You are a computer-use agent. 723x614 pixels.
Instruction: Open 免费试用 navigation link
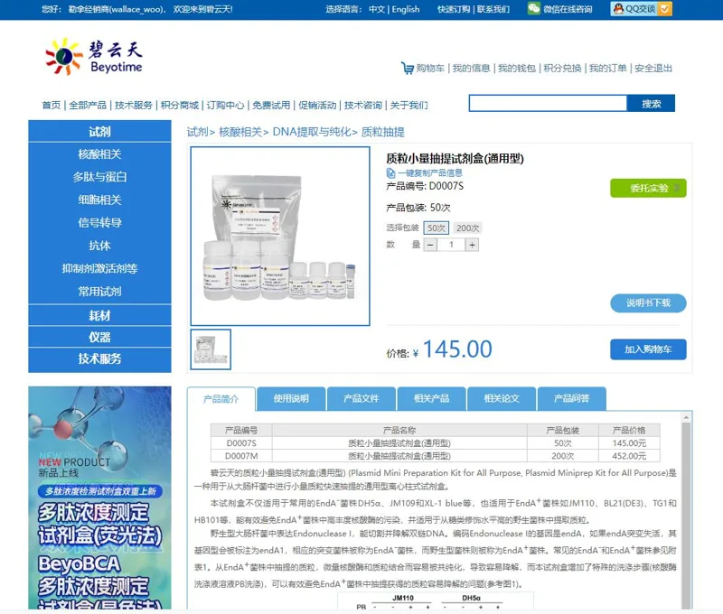(271, 105)
